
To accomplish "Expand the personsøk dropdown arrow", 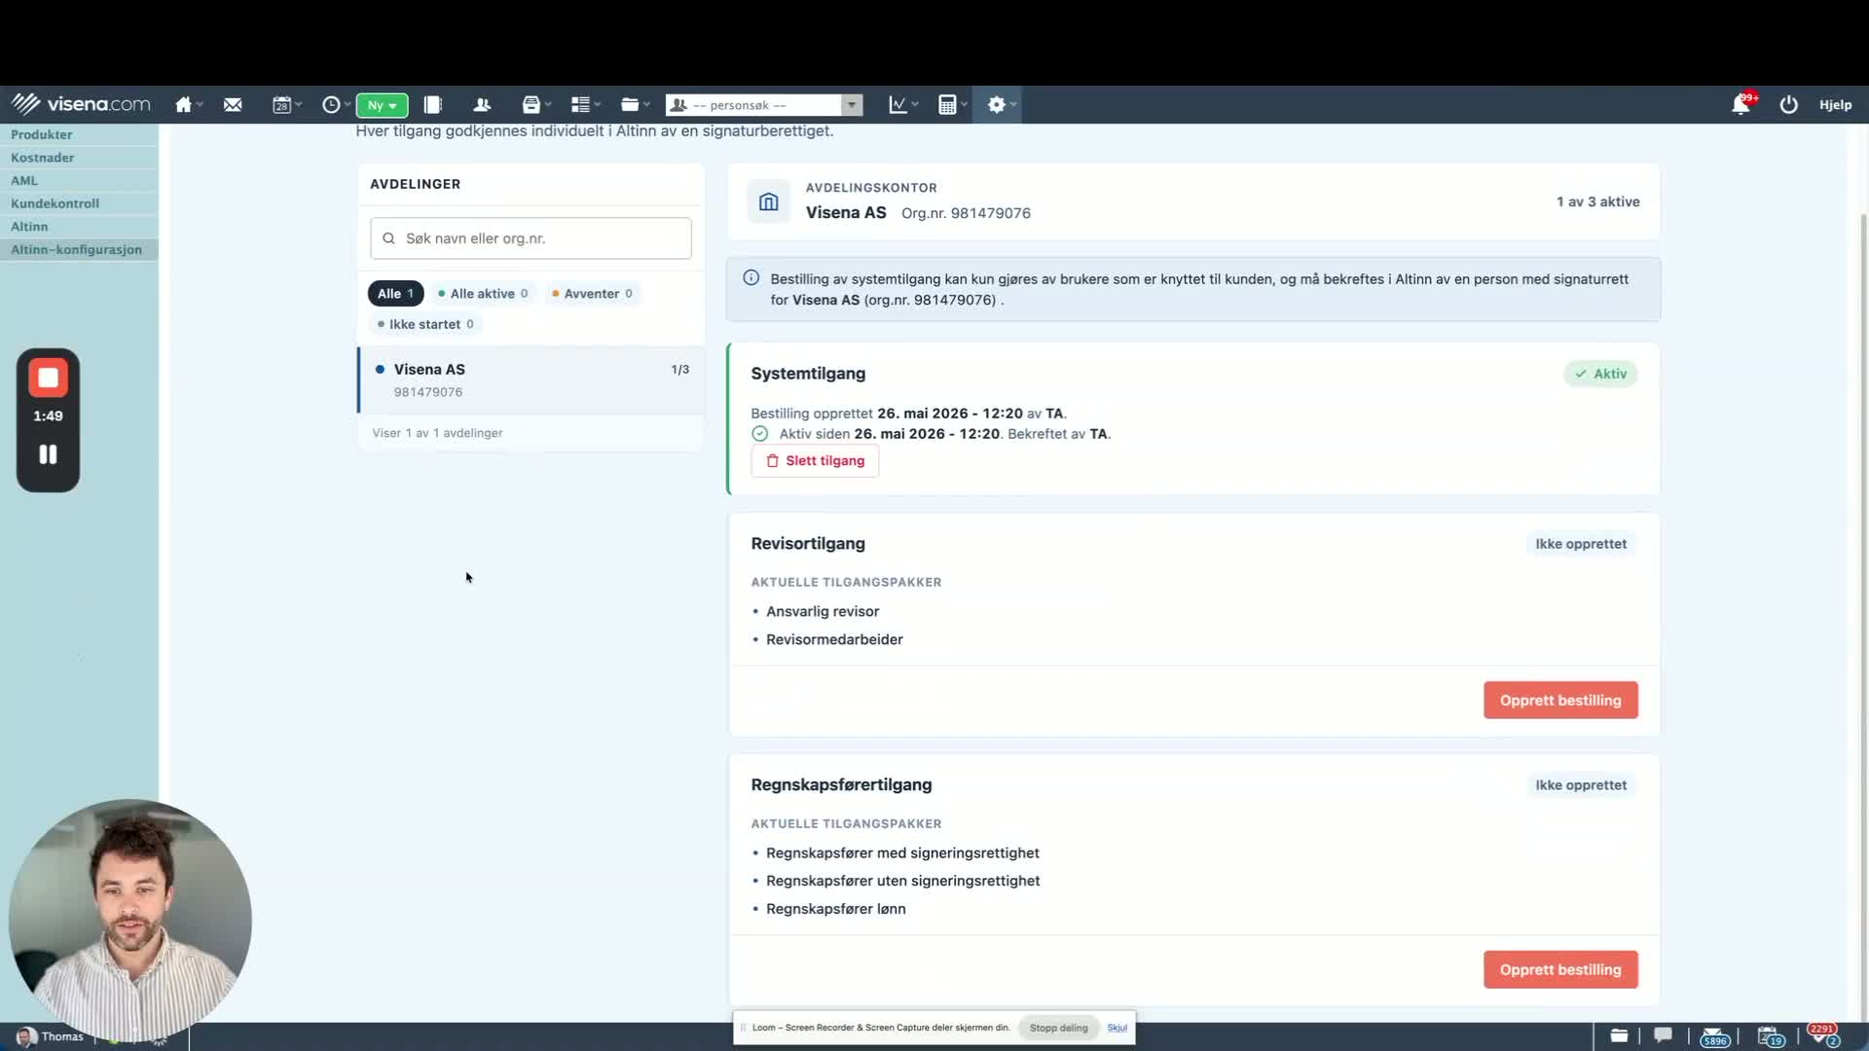I will coord(852,105).
